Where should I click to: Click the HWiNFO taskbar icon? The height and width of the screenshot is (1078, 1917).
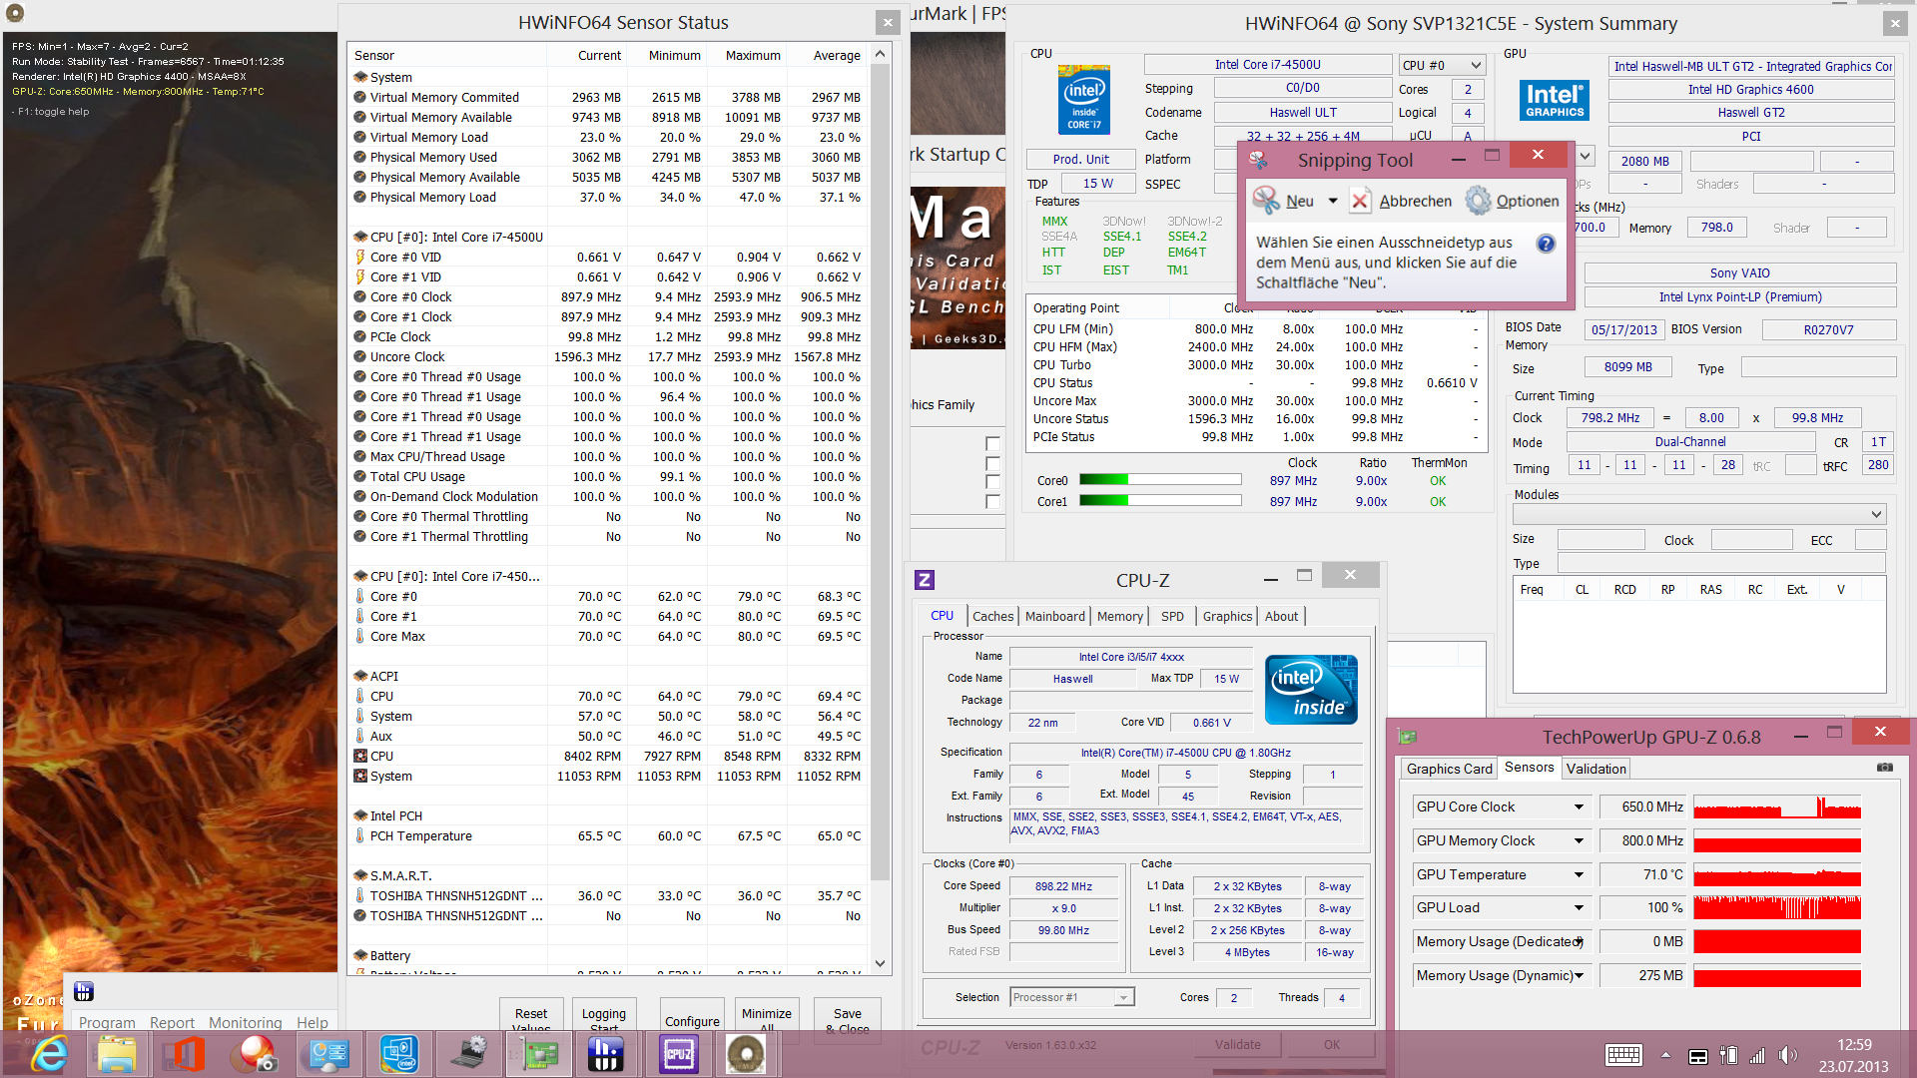(x=606, y=1054)
